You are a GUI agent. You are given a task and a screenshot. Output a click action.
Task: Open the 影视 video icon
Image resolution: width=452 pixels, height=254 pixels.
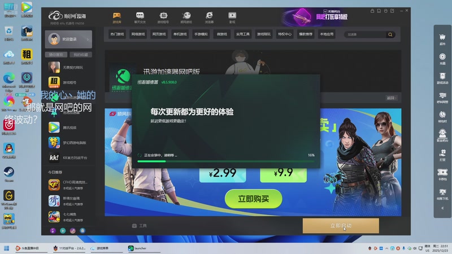click(232, 17)
